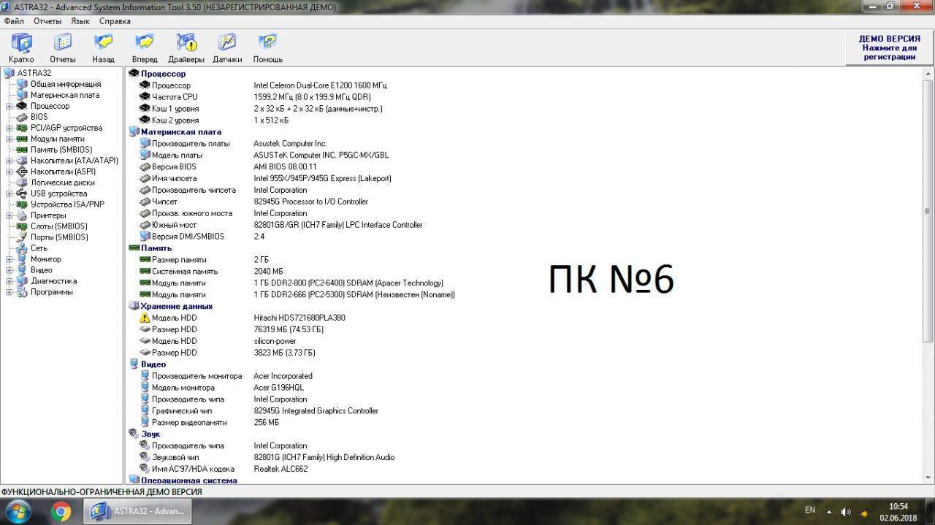Click Acer G196HQL monitor model value
935x525 pixels.
(278, 388)
